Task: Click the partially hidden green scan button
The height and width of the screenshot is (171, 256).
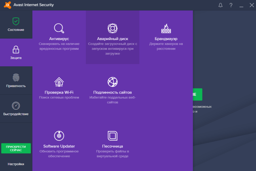Action: pos(198,95)
